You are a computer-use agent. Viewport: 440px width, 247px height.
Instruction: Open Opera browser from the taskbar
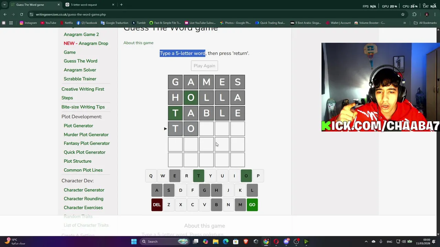pos(276,242)
